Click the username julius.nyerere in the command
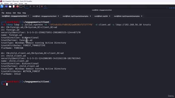The height and width of the screenshot is (98, 175). pyautogui.click(x=34, y=25)
